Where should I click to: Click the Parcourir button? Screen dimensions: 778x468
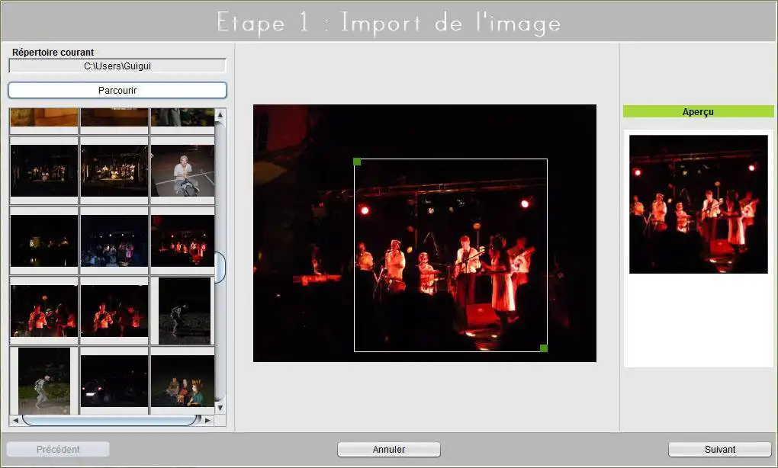click(117, 90)
